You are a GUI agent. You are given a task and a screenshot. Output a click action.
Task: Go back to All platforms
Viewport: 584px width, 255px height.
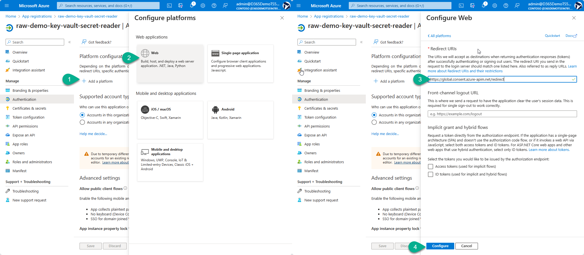click(439, 36)
